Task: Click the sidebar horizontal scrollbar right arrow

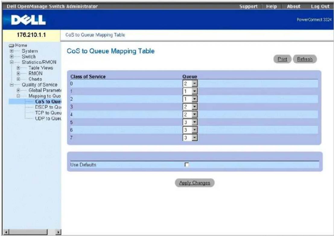Action: (x=58, y=232)
